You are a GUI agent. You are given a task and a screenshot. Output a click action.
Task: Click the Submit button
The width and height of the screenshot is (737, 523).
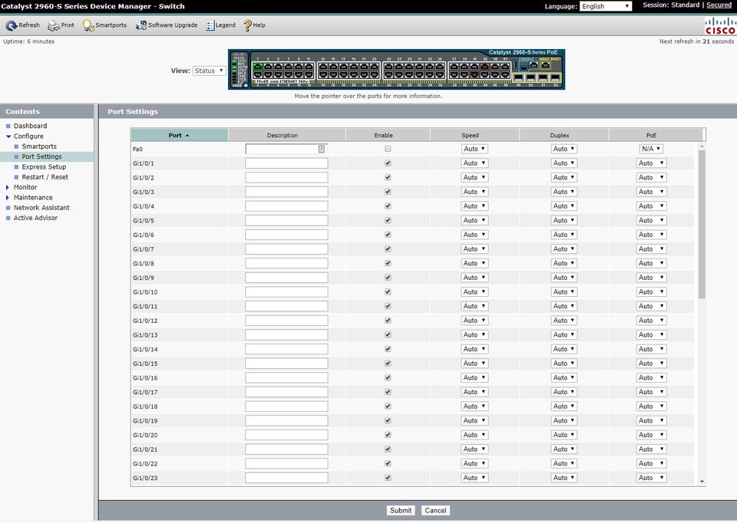point(401,510)
